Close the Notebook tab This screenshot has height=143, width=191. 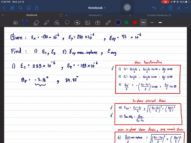3,15
